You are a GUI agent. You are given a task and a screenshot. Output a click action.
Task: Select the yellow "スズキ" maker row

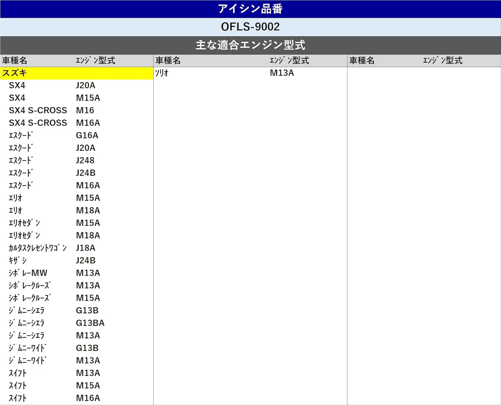pyautogui.click(x=76, y=73)
